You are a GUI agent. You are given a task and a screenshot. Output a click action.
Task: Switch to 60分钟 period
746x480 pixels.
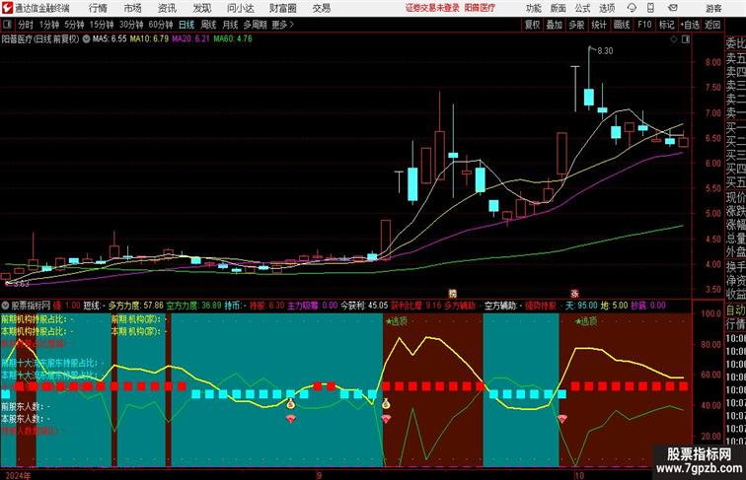tap(161, 25)
